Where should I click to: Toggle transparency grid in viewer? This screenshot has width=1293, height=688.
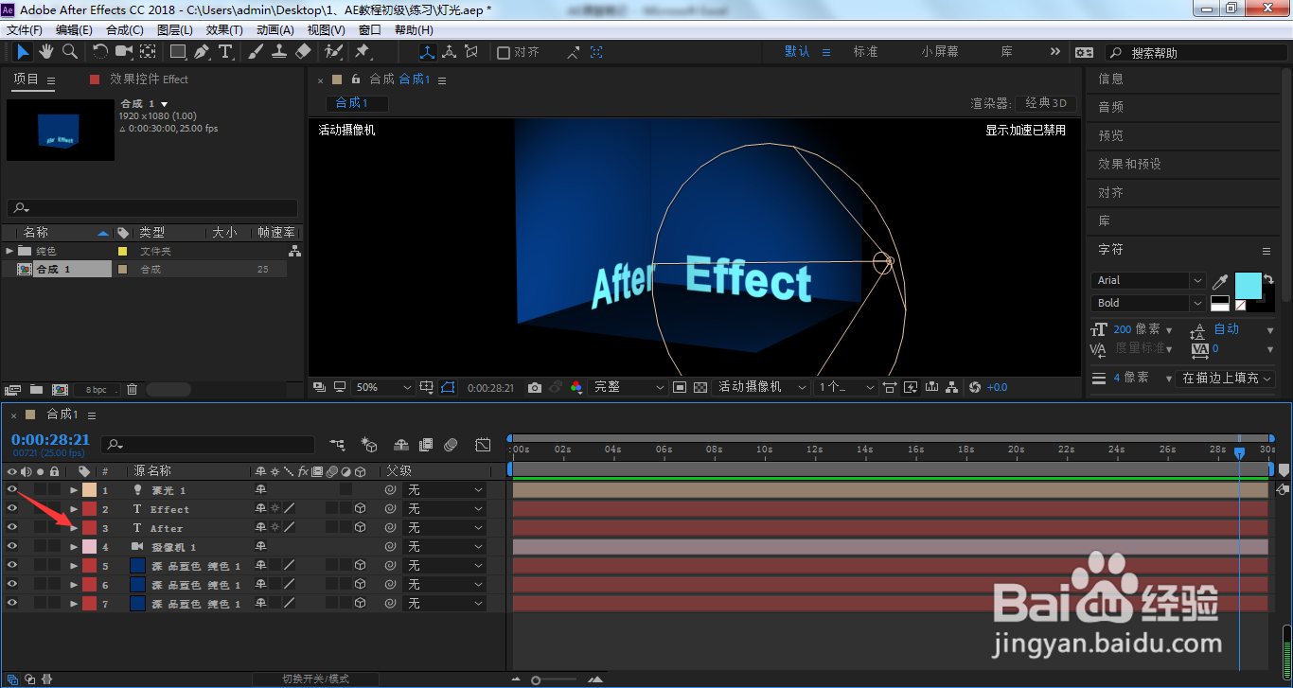coord(700,387)
